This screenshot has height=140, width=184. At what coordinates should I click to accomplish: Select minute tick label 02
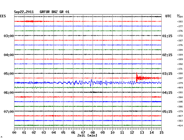(x=34, y=133)
